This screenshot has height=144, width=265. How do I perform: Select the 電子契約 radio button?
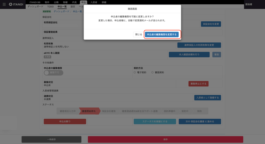pos(135,72)
